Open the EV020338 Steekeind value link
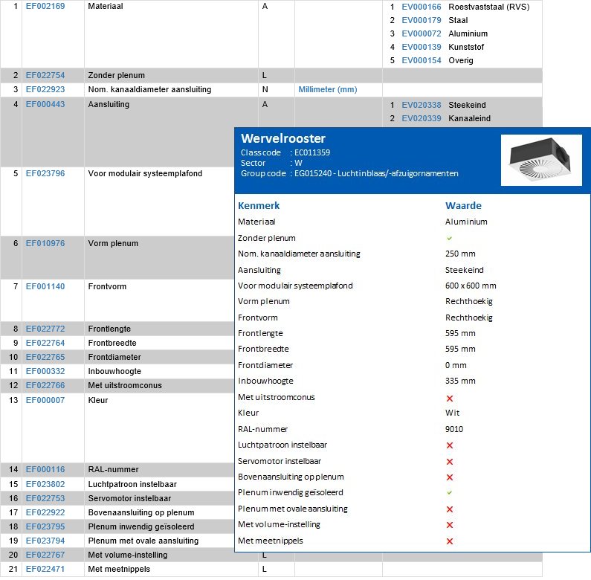The image size is (591, 580). tap(422, 105)
